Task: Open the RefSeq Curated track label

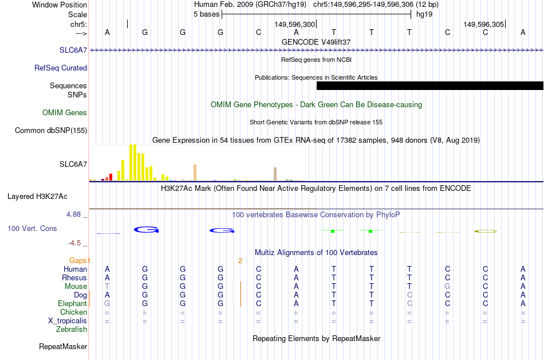Action: [61, 68]
